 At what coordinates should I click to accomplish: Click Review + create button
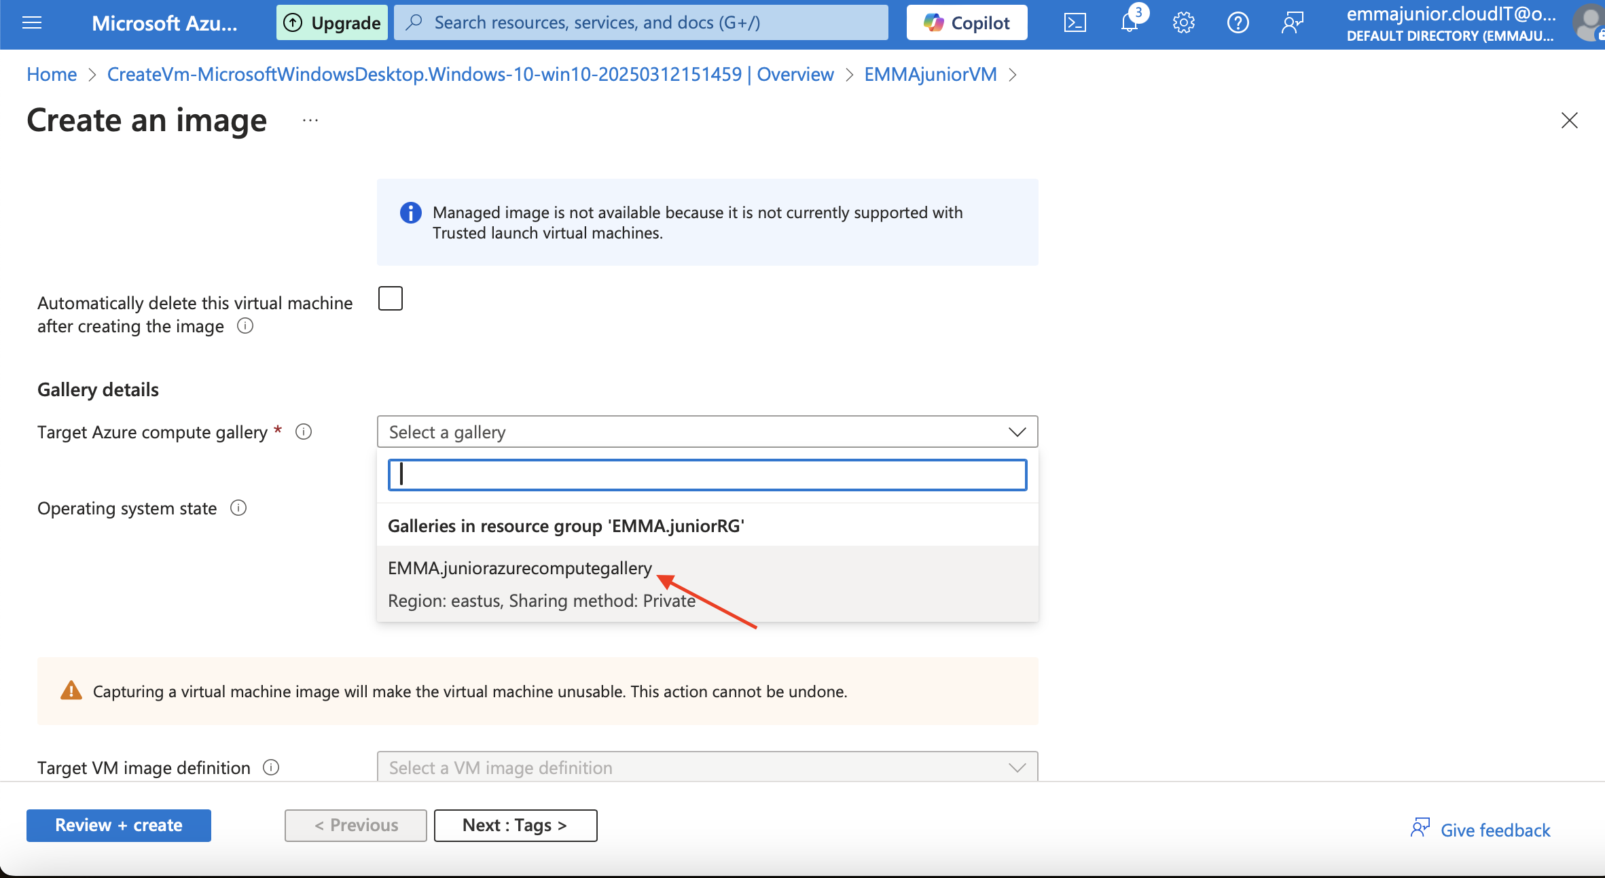(119, 825)
